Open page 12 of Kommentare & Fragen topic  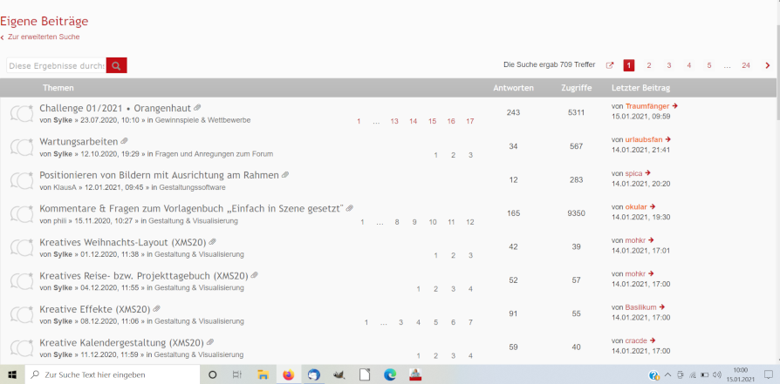coord(470,222)
